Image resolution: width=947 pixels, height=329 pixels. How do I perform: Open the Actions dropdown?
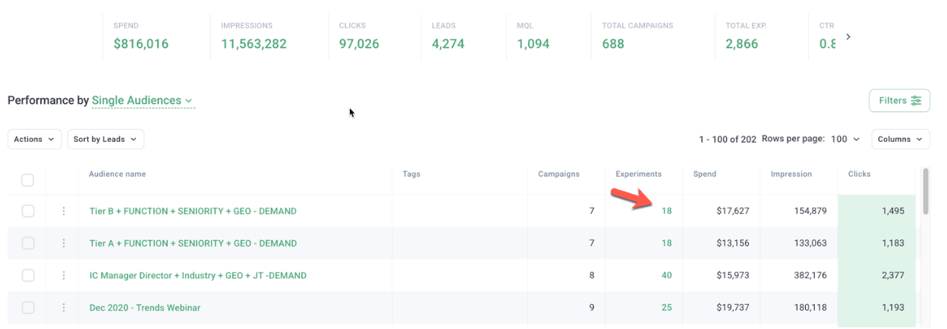(x=35, y=139)
